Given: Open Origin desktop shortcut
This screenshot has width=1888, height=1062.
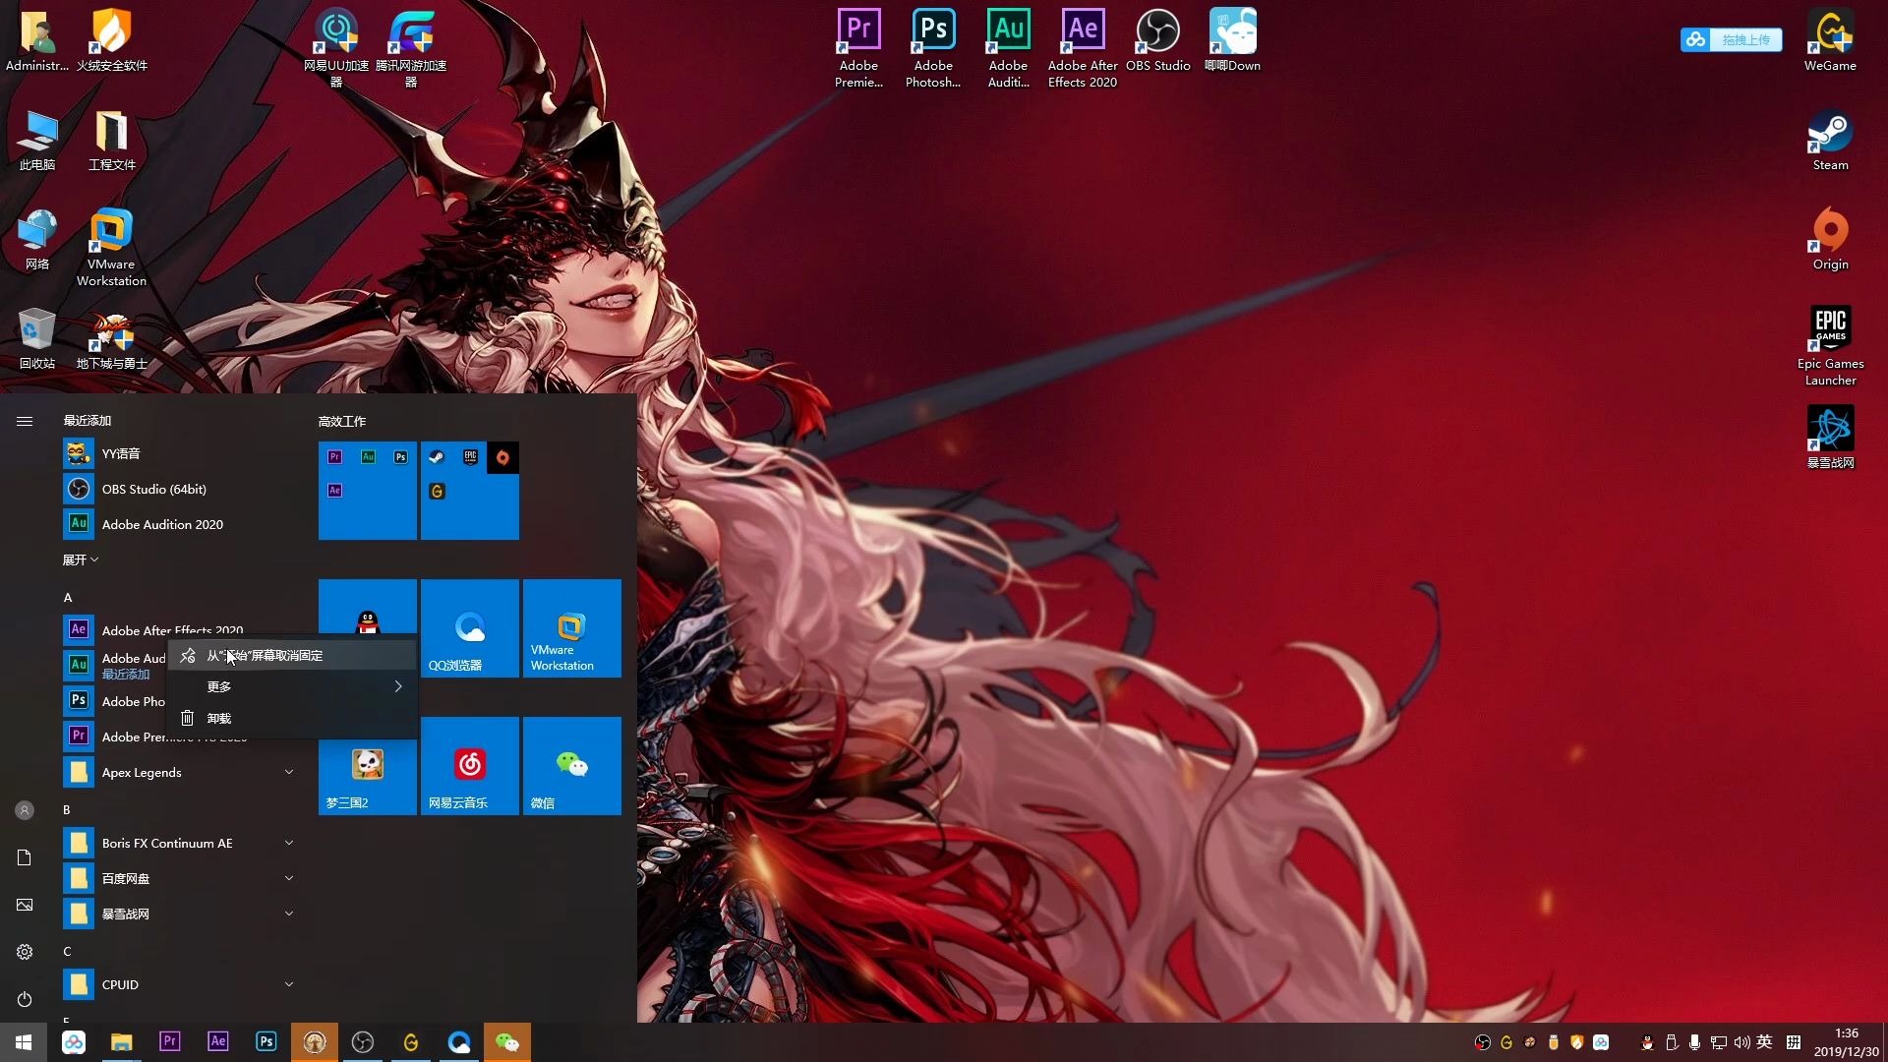Looking at the screenshot, I should click(1830, 239).
